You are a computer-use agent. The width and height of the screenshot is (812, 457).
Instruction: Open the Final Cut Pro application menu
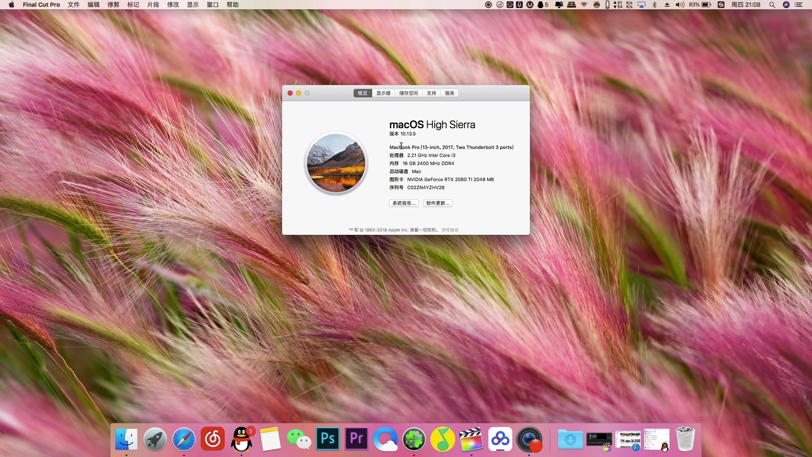point(41,5)
